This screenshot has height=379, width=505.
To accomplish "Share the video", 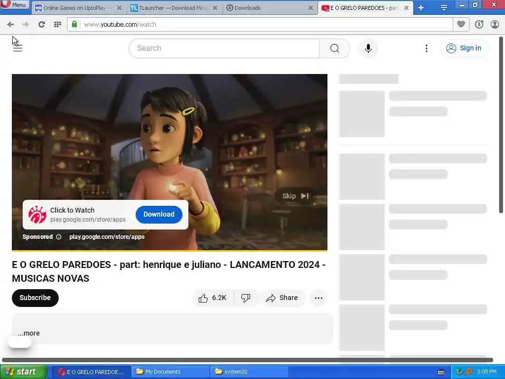I will [x=282, y=298].
